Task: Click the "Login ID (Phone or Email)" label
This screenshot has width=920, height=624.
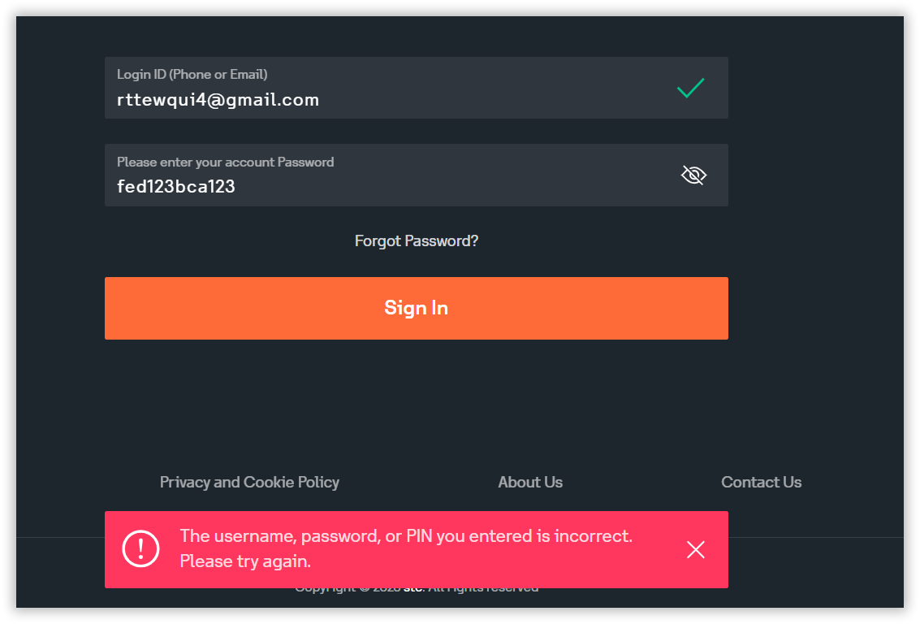Action: pyautogui.click(x=192, y=74)
